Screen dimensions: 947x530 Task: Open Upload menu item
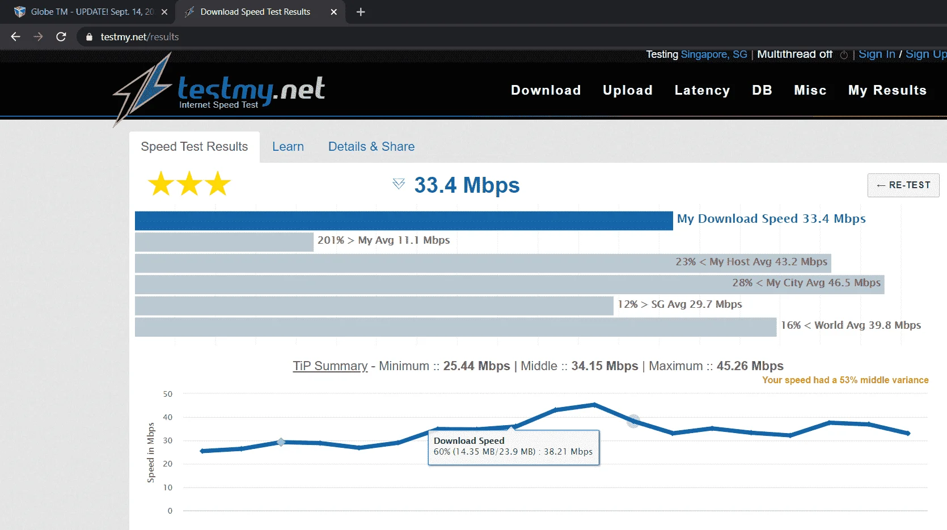[x=627, y=90]
